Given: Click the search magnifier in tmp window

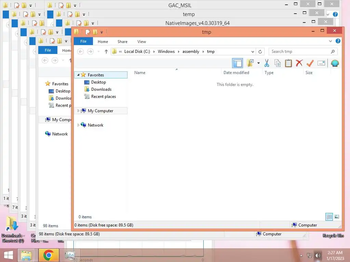Looking at the screenshot, I should [x=333, y=52].
